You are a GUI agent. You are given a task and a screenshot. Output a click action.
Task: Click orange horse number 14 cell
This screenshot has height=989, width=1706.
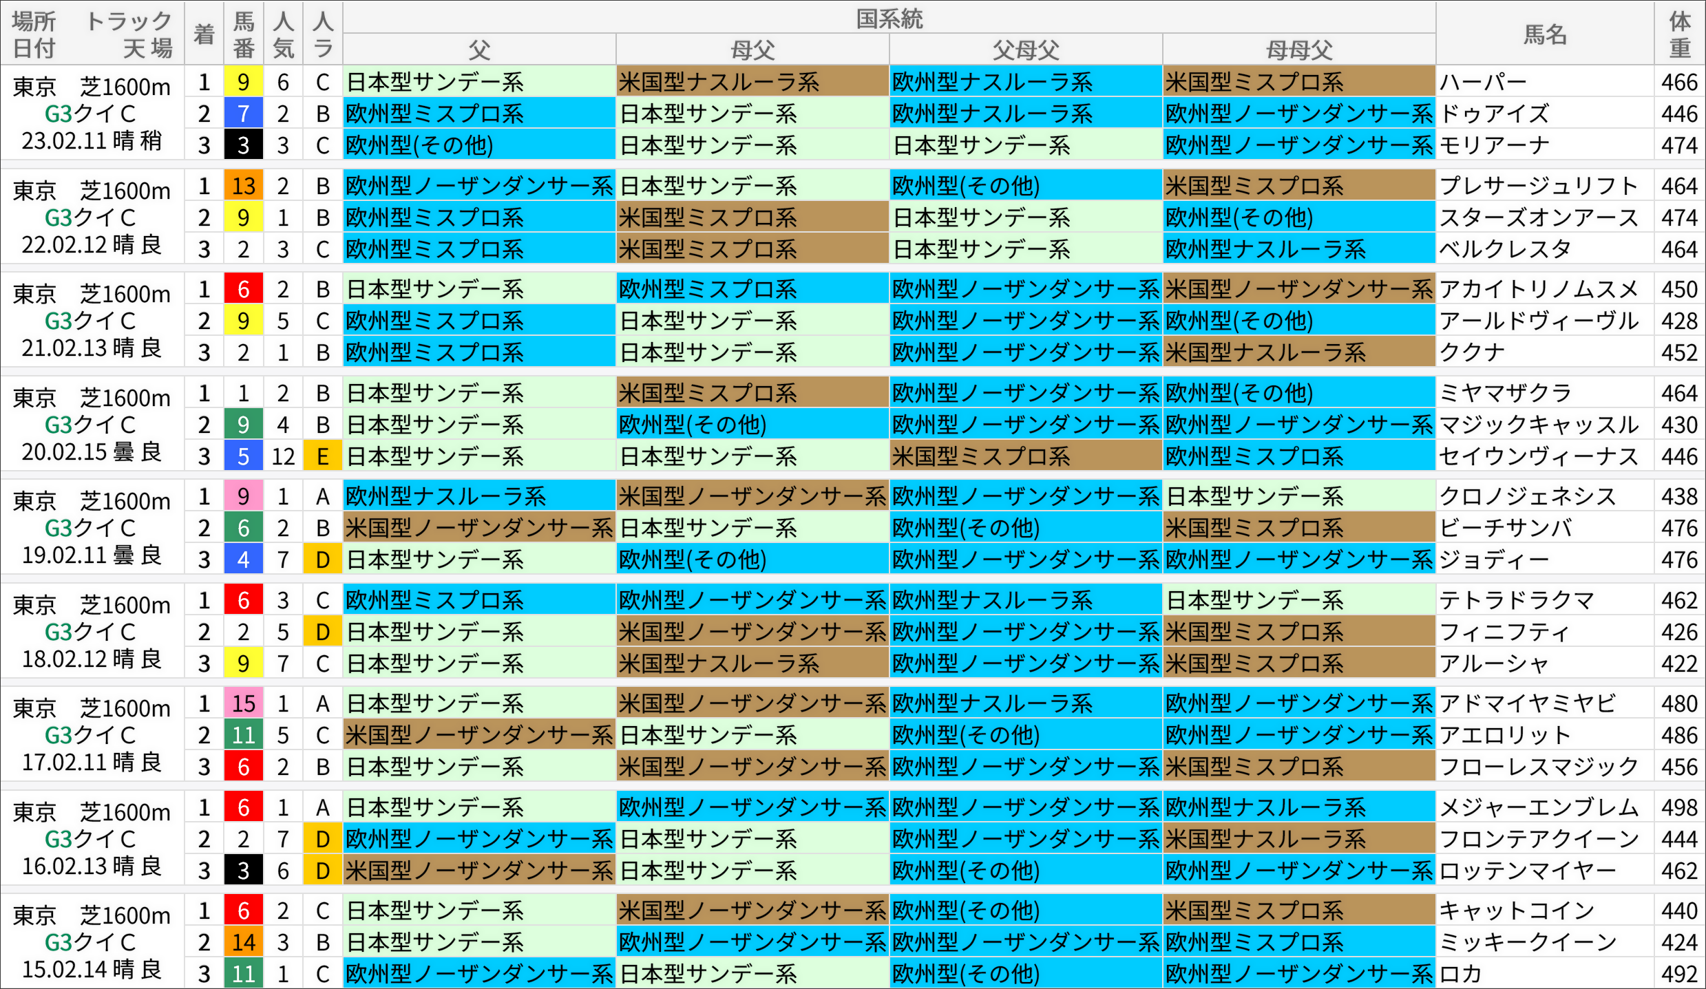click(x=244, y=942)
